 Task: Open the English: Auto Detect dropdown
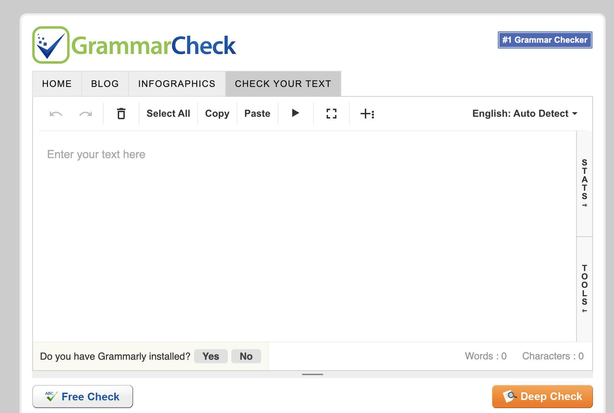pos(525,114)
